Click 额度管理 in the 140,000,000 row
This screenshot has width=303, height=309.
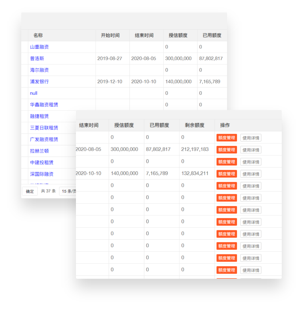(x=227, y=174)
